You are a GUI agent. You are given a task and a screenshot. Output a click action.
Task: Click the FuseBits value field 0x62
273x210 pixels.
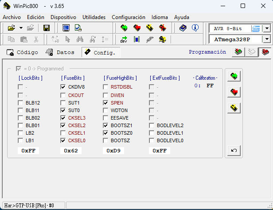tap(71, 151)
